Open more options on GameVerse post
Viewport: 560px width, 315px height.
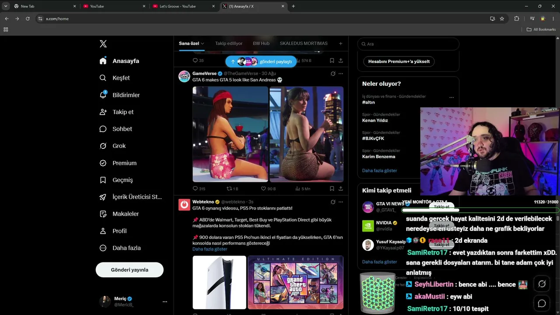tap(341, 73)
